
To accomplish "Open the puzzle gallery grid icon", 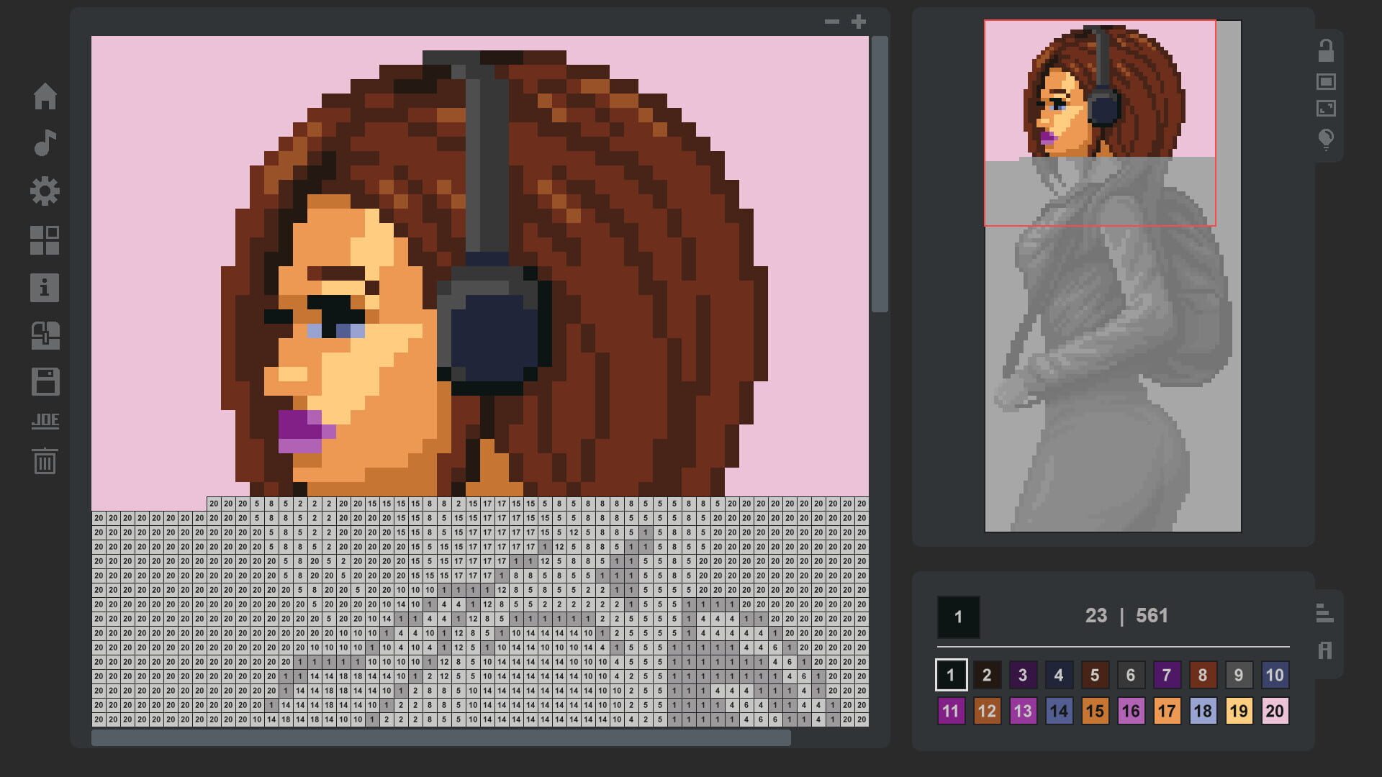I will (46, 240).
